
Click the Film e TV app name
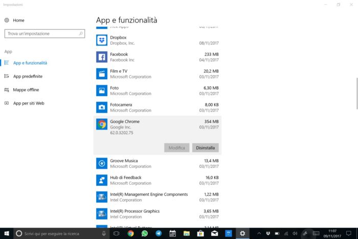click(x=119, y=71)
